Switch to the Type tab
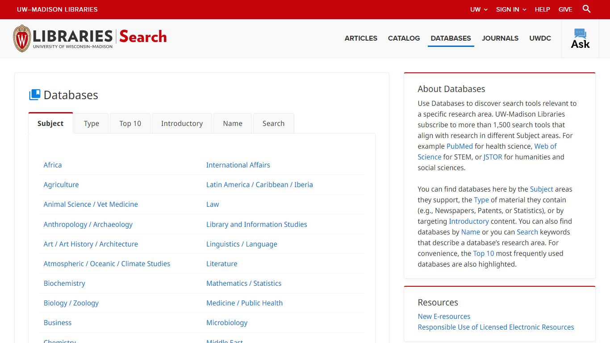Viewport: 610px width, 343px height. click(92, 123)
